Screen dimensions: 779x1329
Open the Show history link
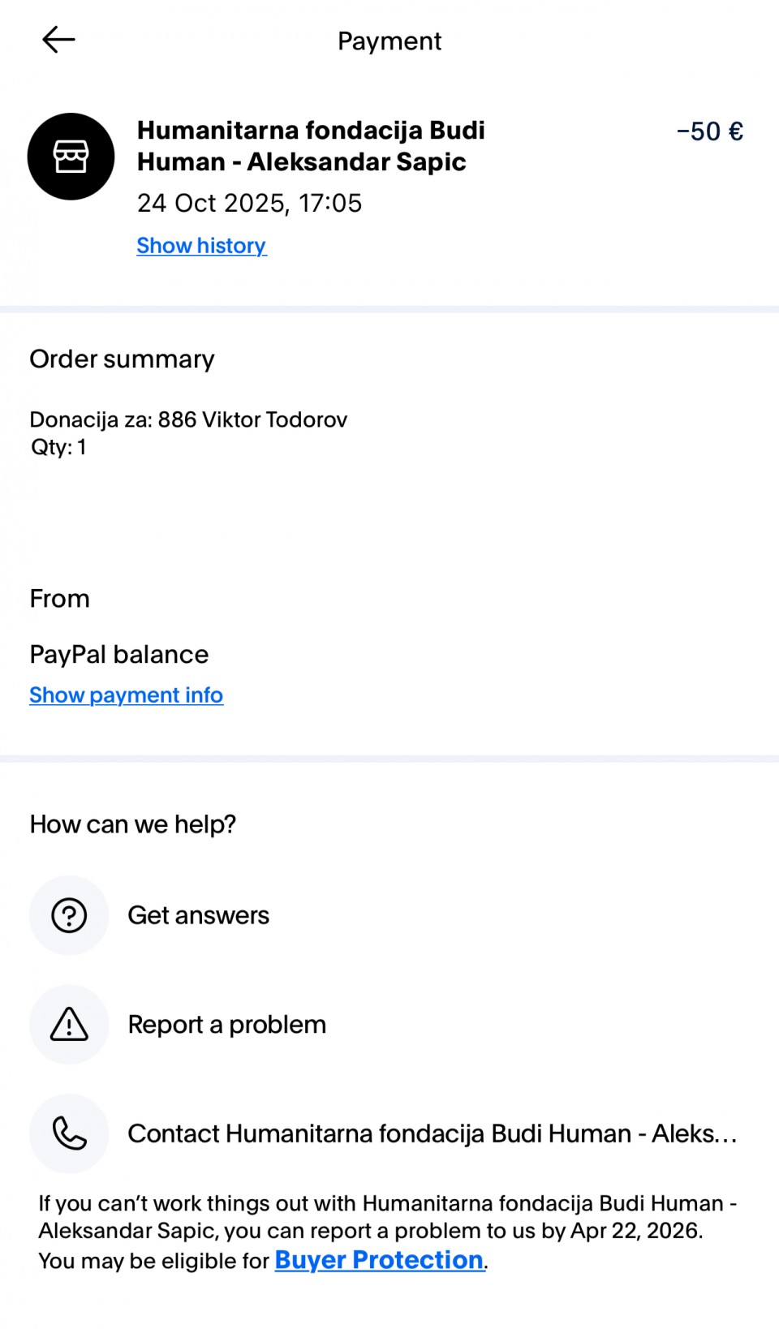click(x=201, y=246)
